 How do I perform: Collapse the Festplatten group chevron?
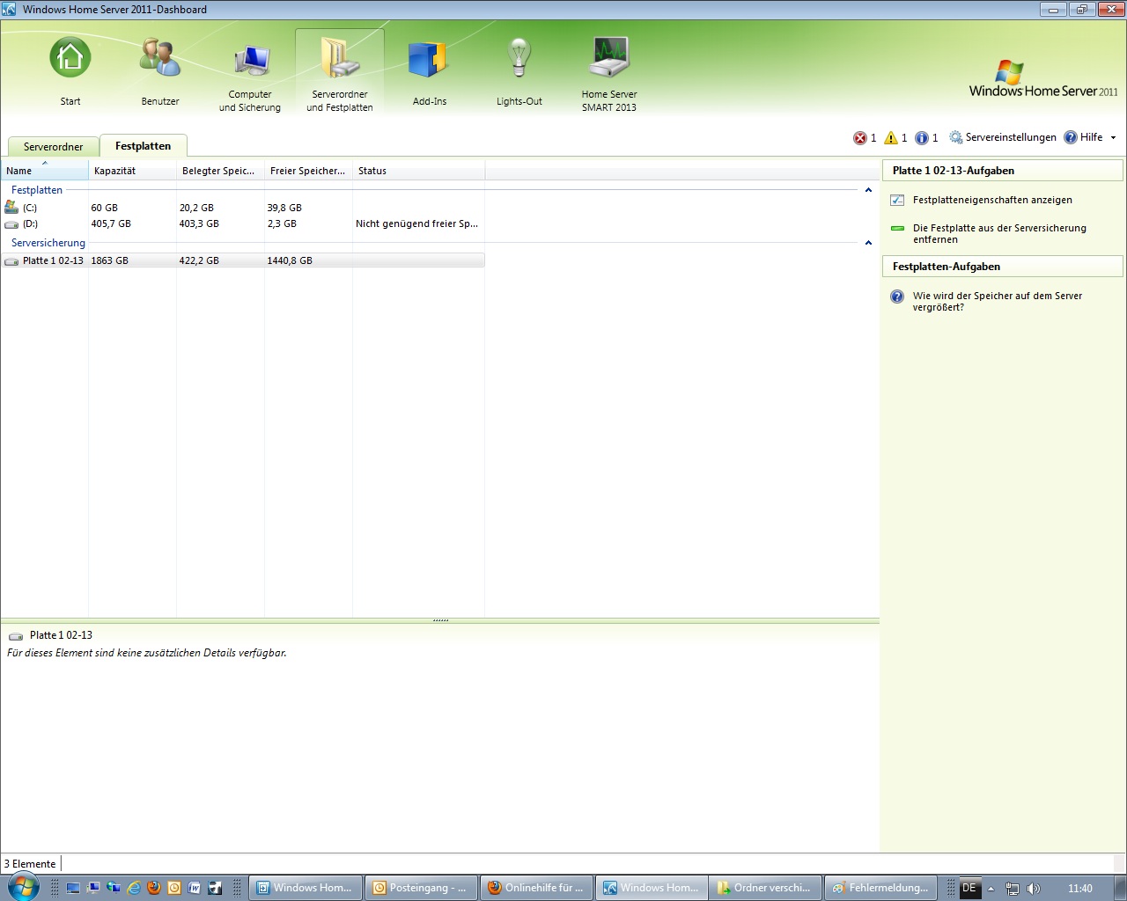tap(868, 190)
